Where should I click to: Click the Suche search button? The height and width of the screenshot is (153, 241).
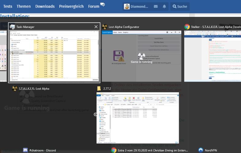(180, 6)
